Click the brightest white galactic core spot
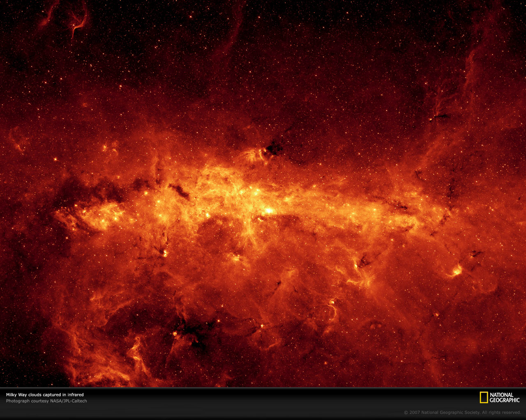This screenshot has width=526, height=420. 269,210
